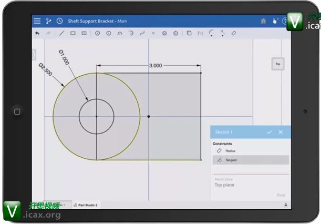The width and height of the screenshot is (321, 224).
Task: Select the corner rectangle tool
Action: [x=73, y=33]
